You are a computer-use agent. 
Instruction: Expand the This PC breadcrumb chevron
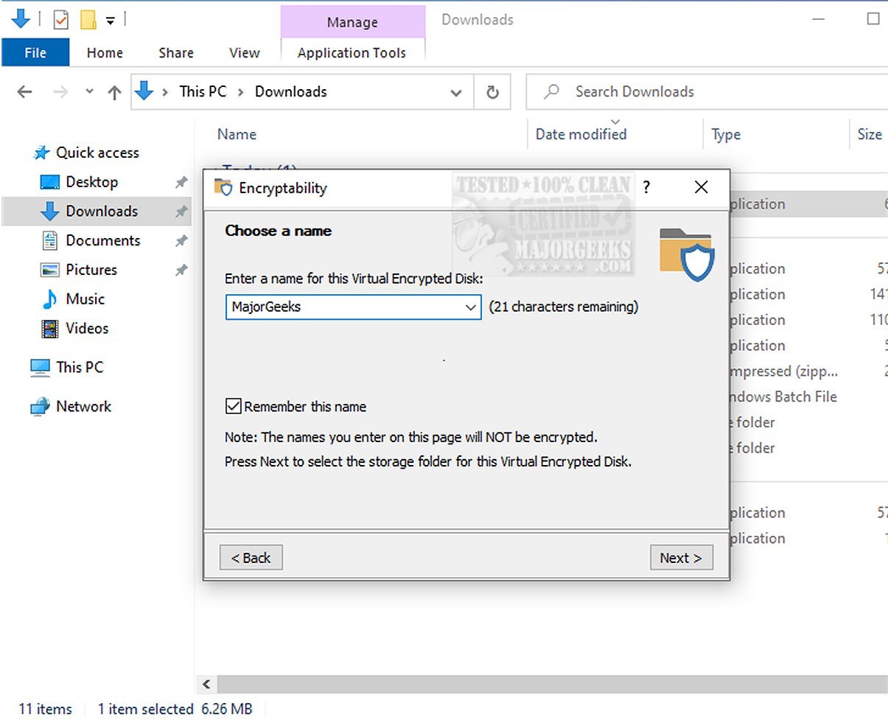241,92
